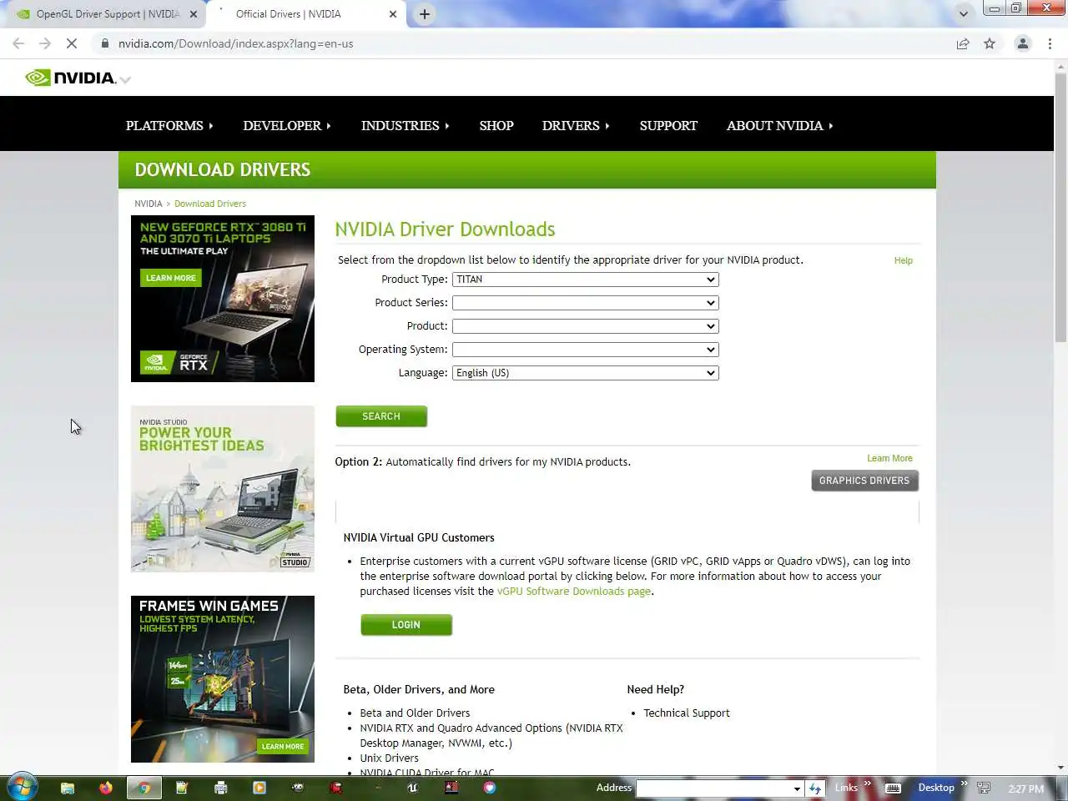Switch to OpenGL Driver Support tab

108,14
